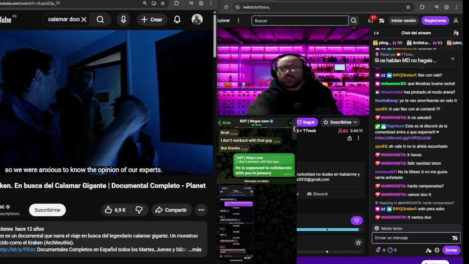Open Bits icon inside chat input
The height and width of the screenshot is (264, 469).
coord(455,238)
